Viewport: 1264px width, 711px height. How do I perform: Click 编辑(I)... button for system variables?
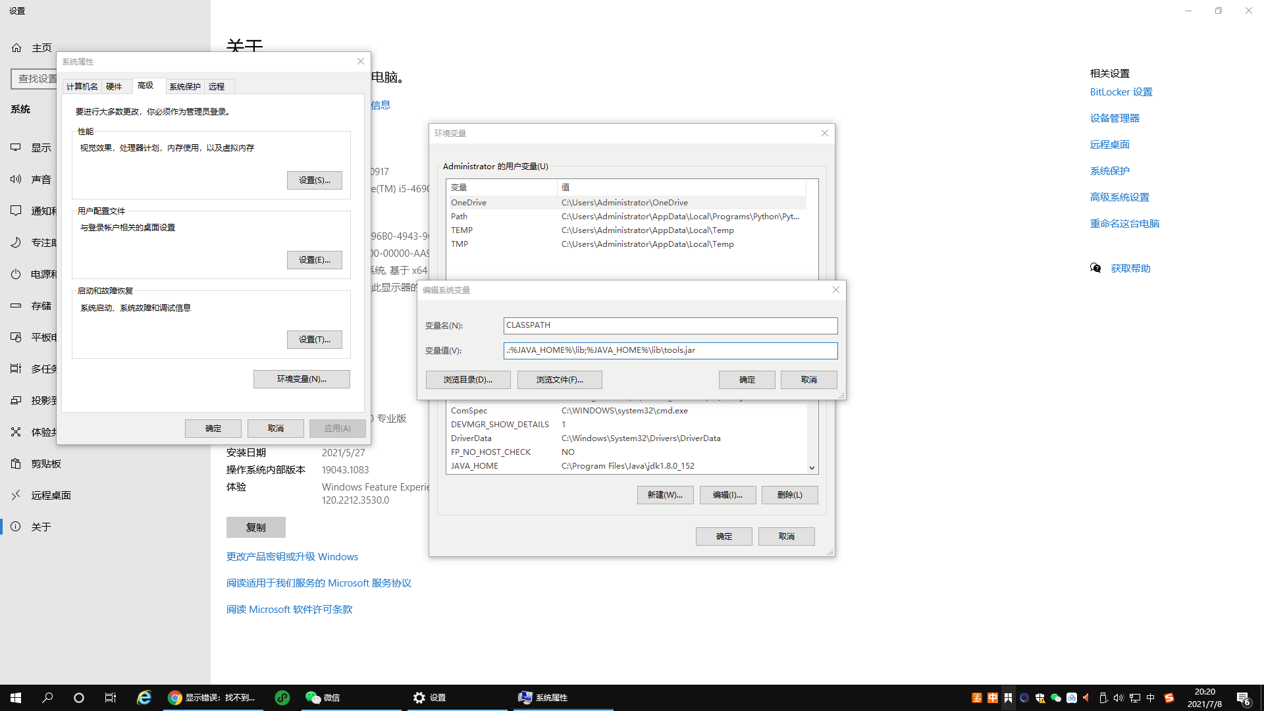[727, 495]
